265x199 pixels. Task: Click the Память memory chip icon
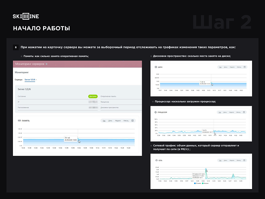tap(20, 121)
